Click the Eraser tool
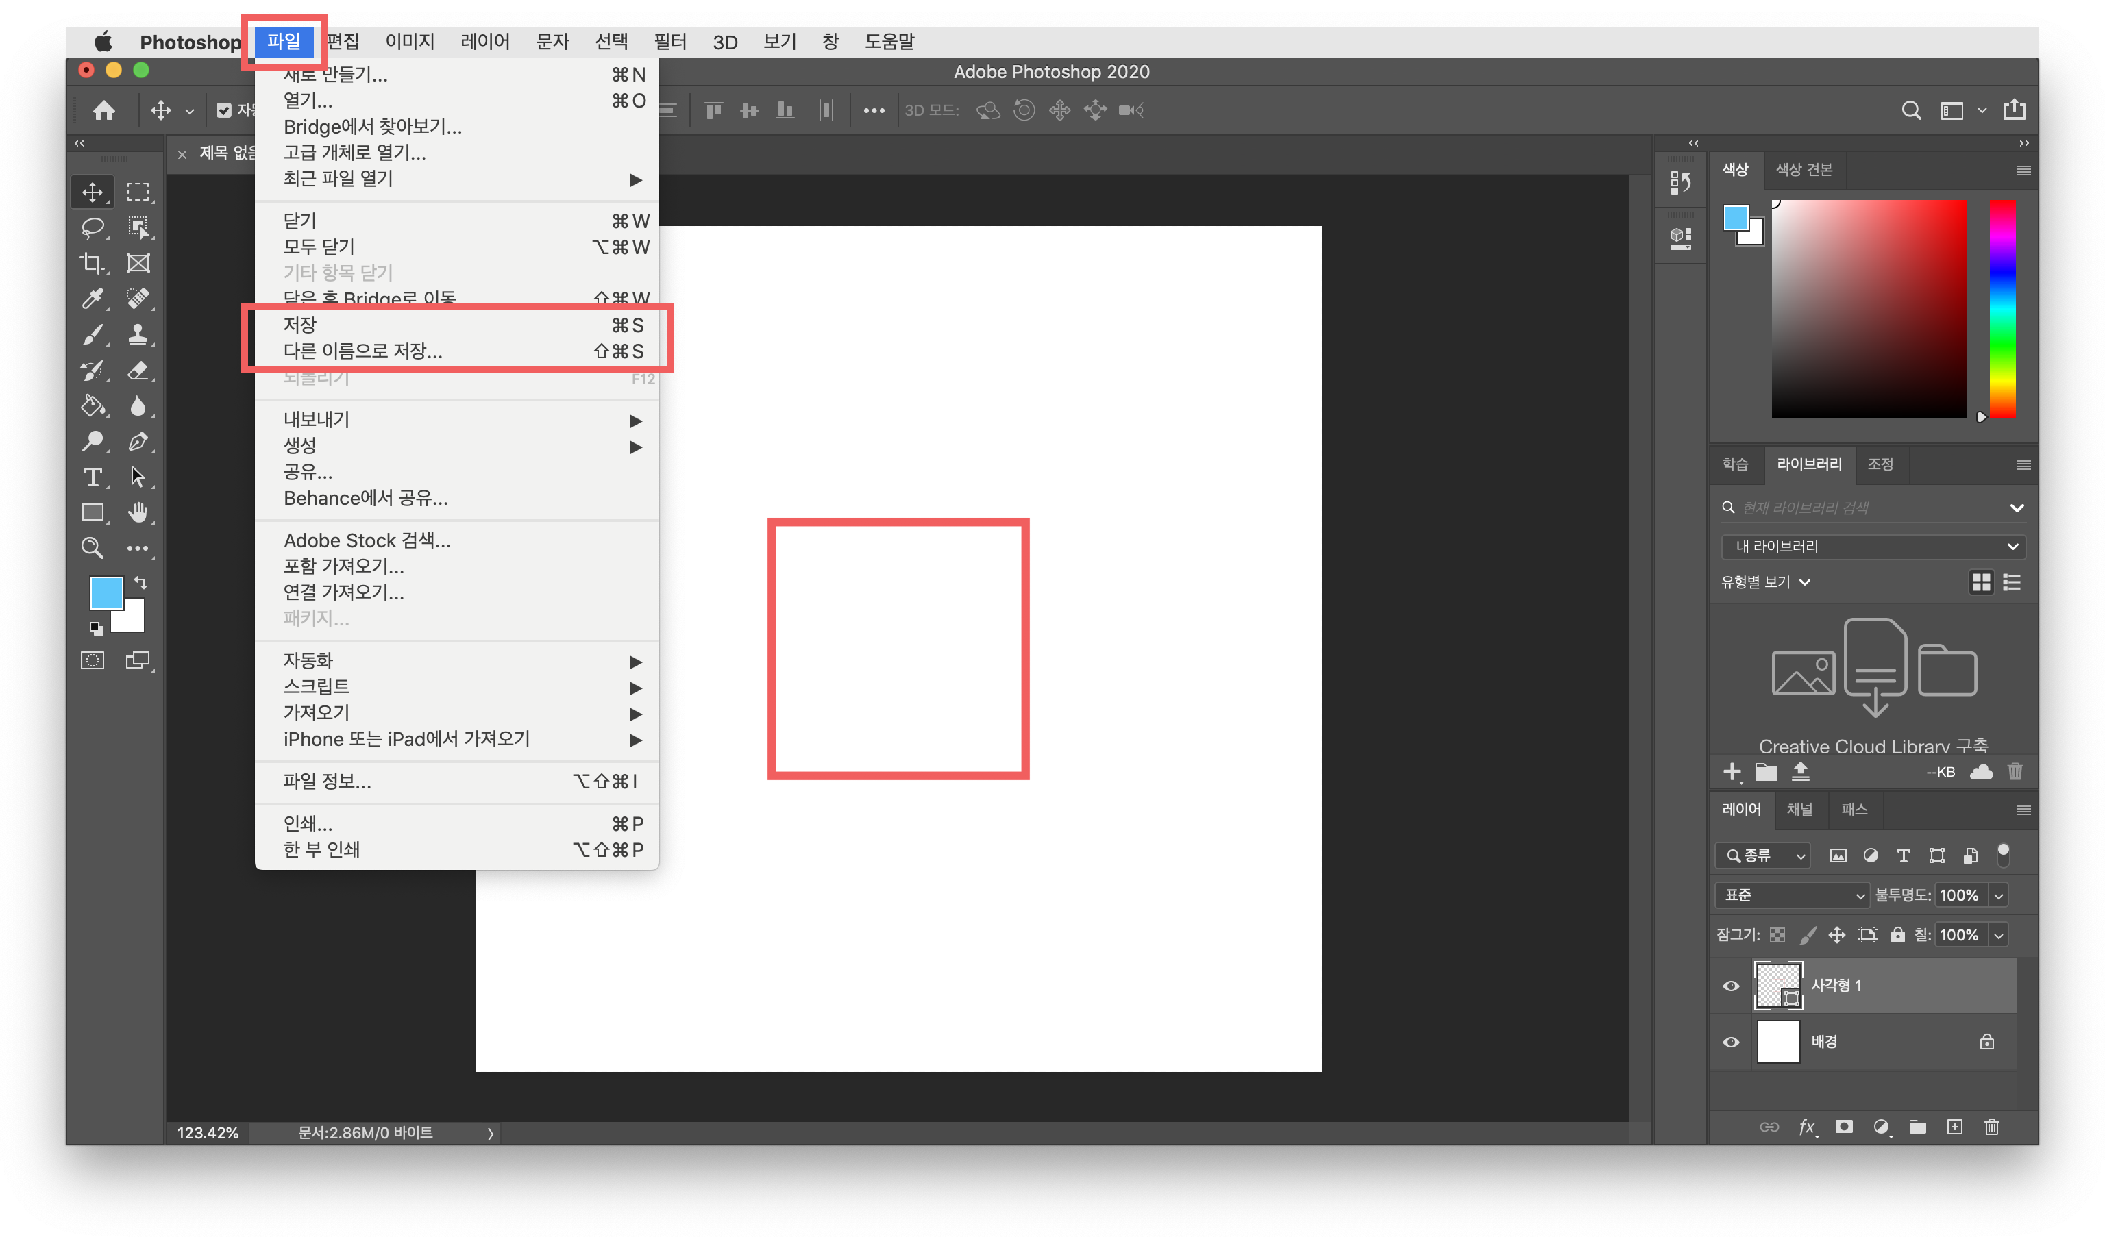This screenshot has width=2105, height=1237. click(138, 370)
